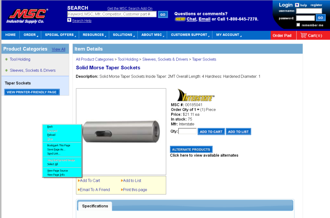Click the taper socket product image
Image resolution: width=330 pixels, height=218 pixels.
pos(121,131)
